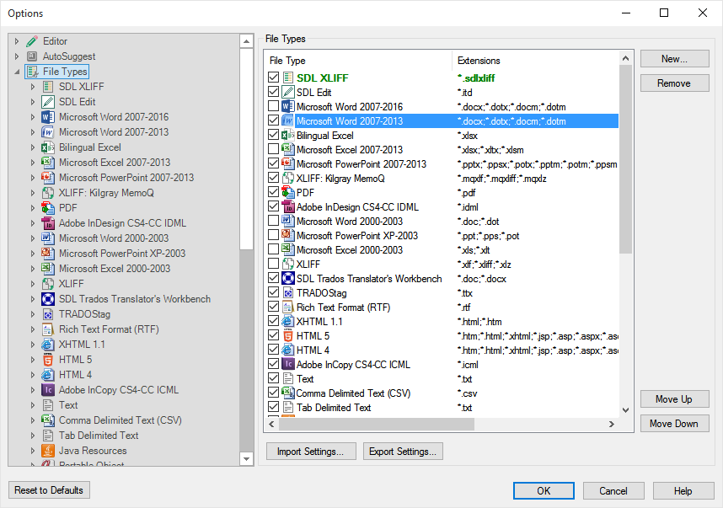
Task: Click PDF icon in left tree
Action: coord(48,208)
